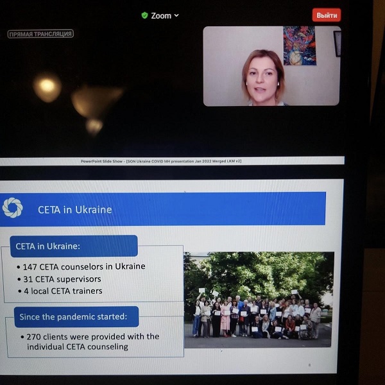The width and height of the screenshot is (385, 385).
Task: Click the spiral logo in the slide header
Action: 12,208
